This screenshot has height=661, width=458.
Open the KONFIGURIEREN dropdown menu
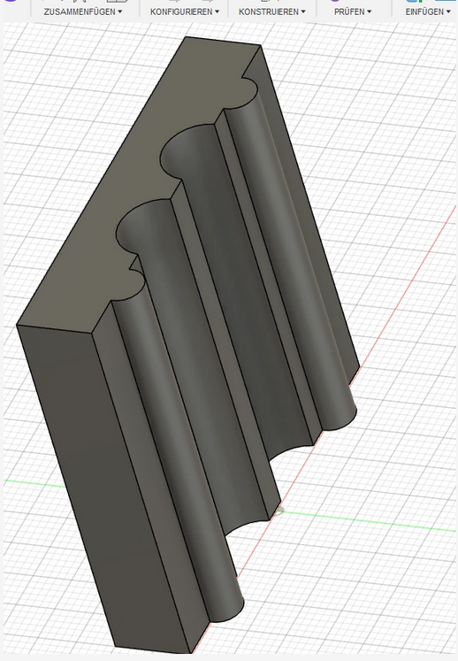185,12
